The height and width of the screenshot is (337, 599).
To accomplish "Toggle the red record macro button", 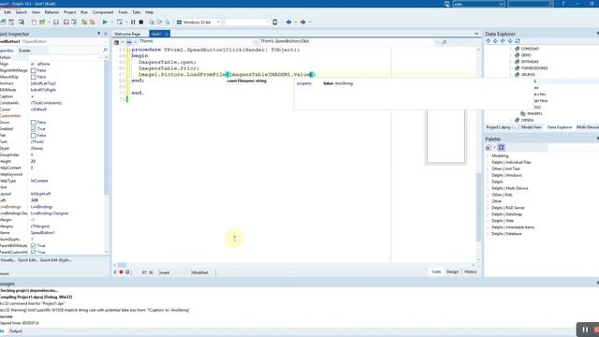I will [121, 272].
